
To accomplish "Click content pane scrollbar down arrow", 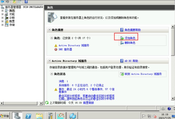I will [173, 98].
